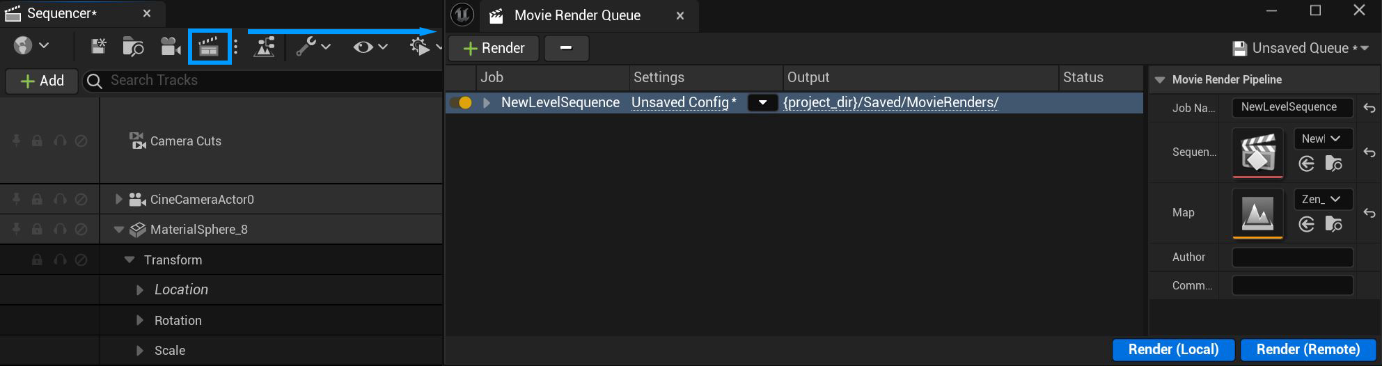Use selected asset for Sequence arrow icon
The image size is (1382, 366).
1307,164
